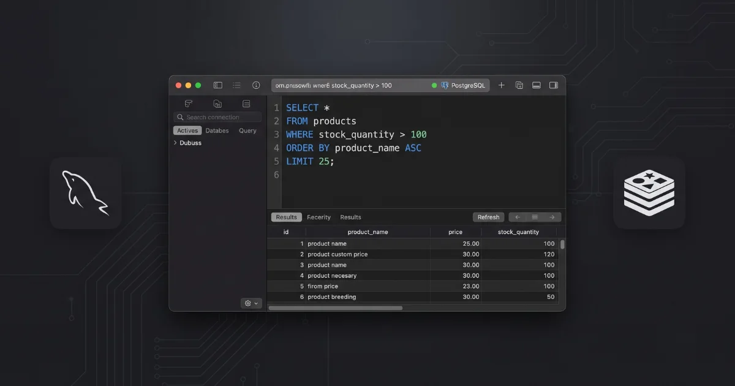Image resolution: width=735 pixels, height=386 pixels.
Task: Click the duplicate windows icon in toolbar
Action: (x=519, y=85)
